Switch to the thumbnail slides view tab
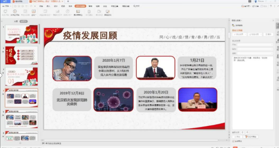 pos(24,21)
